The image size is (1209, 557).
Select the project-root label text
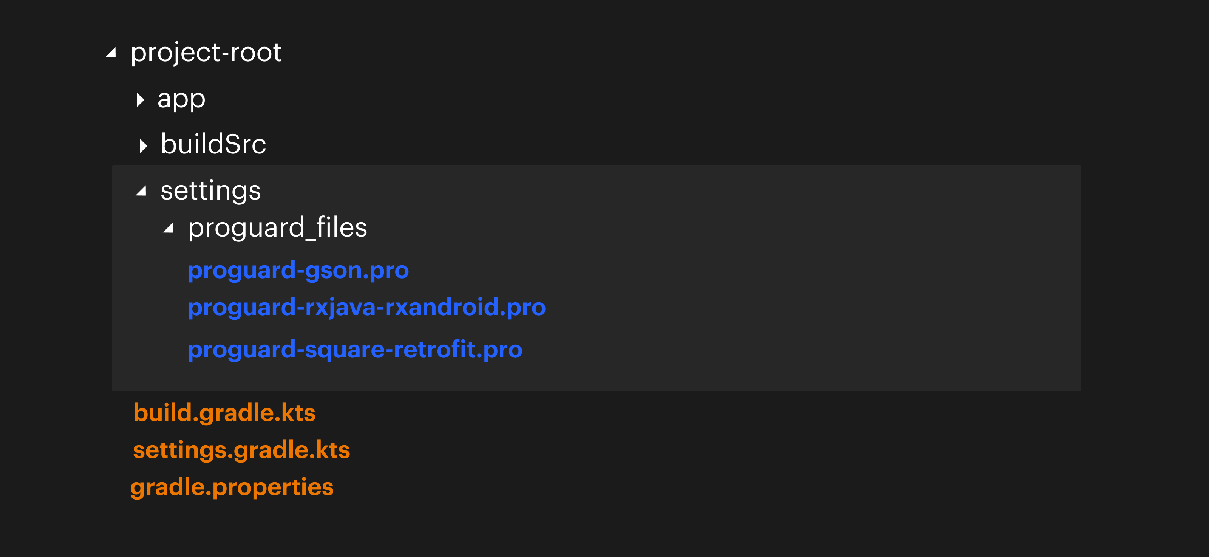tap(206, 53)
